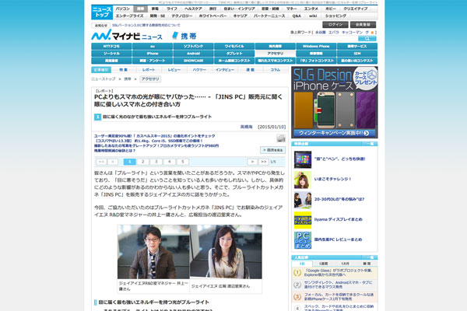Click the SSLバージョン3.0 notice link
Viewport: 467px width, 311px height.
click(146, 26)
